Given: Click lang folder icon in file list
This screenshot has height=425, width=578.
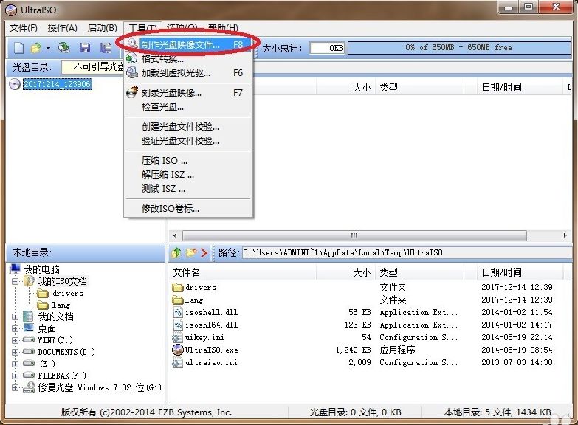Looking at the screenshot, I should [x=178, y=300].
